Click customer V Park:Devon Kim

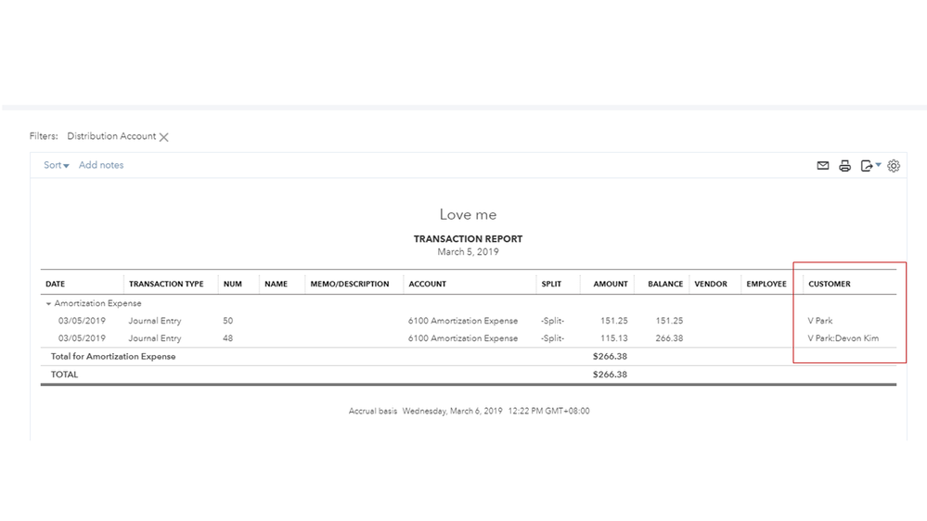click(843, 338)
